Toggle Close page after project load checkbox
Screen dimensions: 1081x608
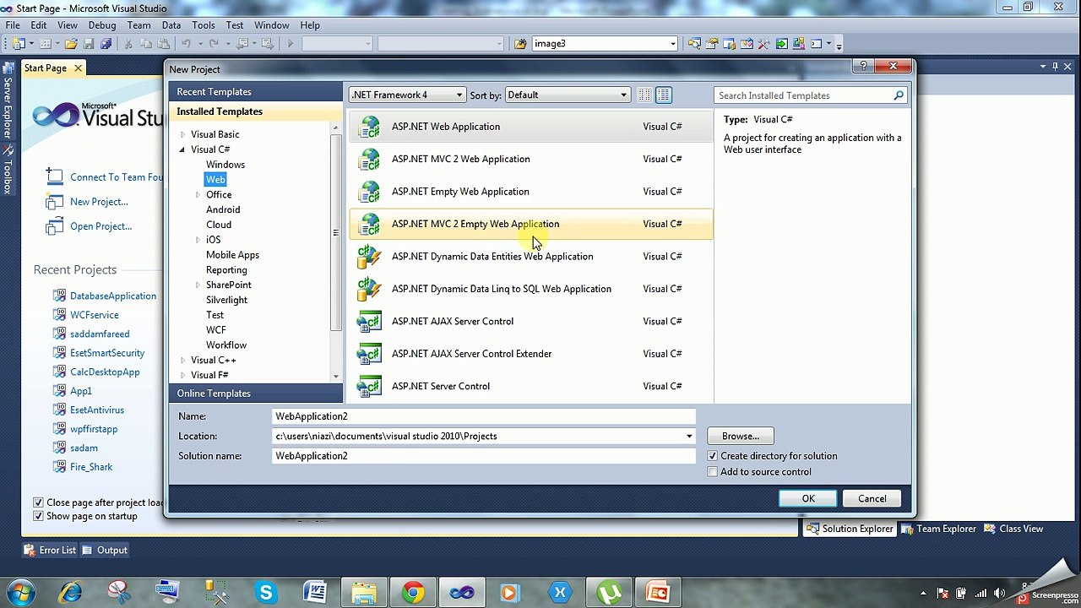click(38, 502)
